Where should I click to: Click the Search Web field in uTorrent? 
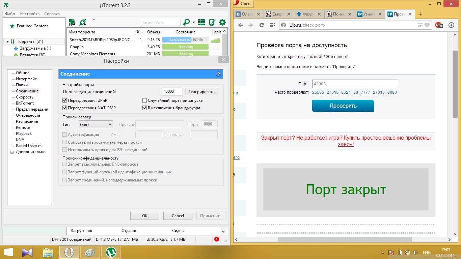(x=161, y=23)
